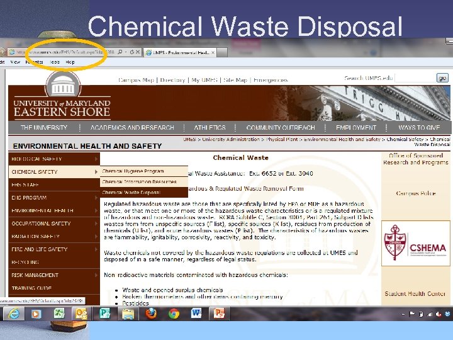Expand the Risk Management submenu arrow
Screen dimensions: 453x340
tap(96, 275)
